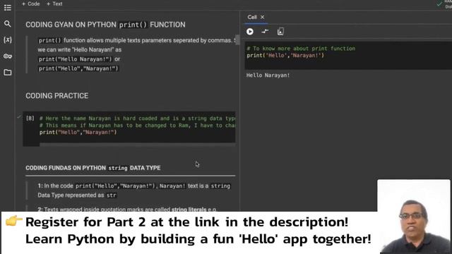Run the cell in the Cell pane

click(250, 31)
